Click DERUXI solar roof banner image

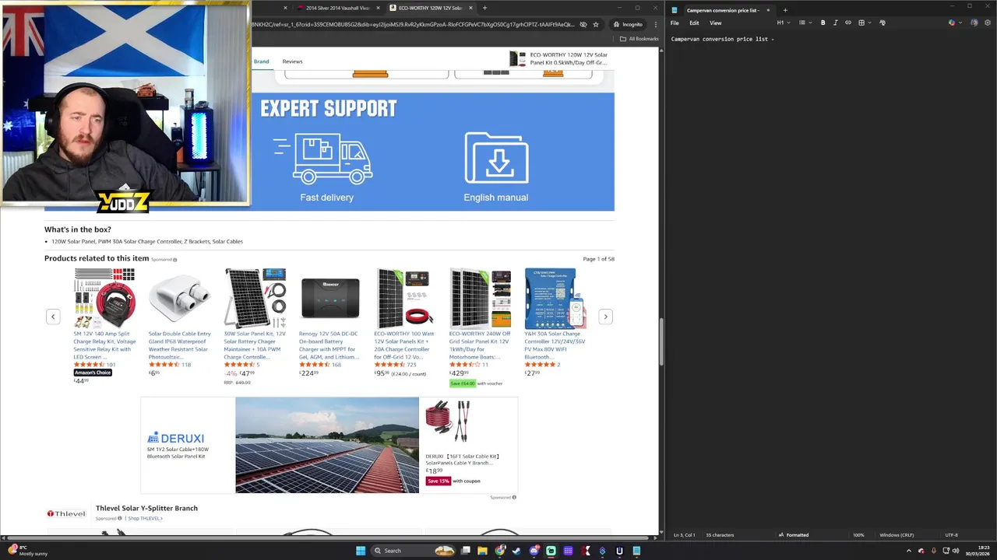(327, 445)
